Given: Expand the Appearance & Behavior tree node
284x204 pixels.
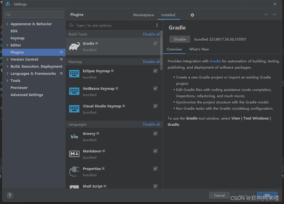Looking at the screenshot, I should 7,24.
